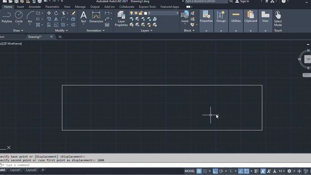Switch to Layout2 tab

31,170
